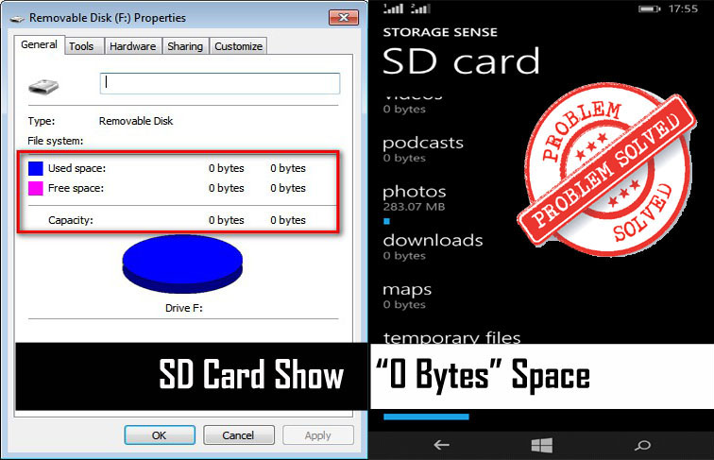Click the volume label text field
The width and height of the screenshot is (714, 460).
(219, 83)
